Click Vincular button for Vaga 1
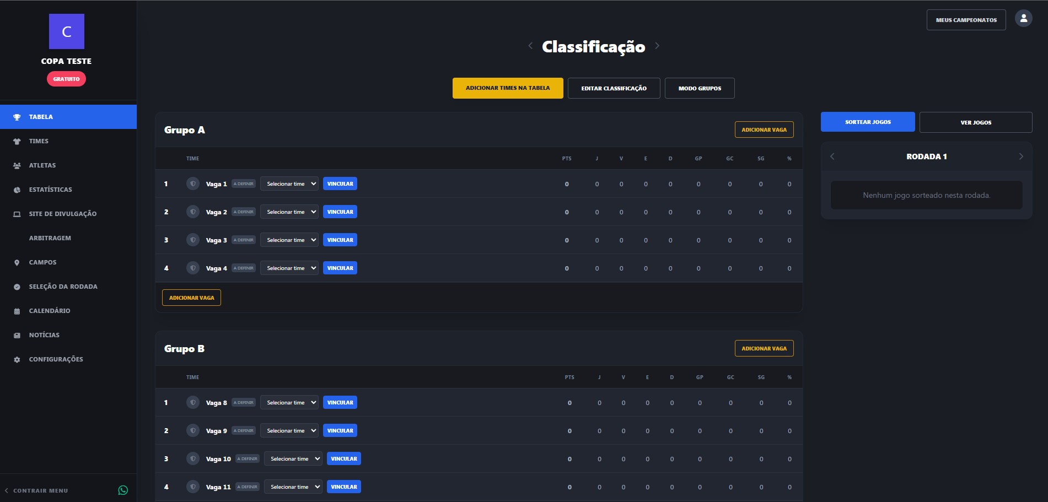The width and height of the screenshot is (1048, 502). point(340,183)
